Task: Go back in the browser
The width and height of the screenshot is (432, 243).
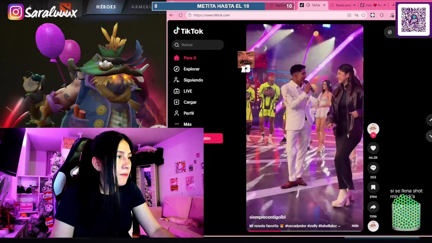Action: (x=171, y=15)
